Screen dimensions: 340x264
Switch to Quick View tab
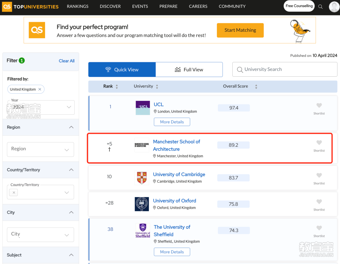122,69
